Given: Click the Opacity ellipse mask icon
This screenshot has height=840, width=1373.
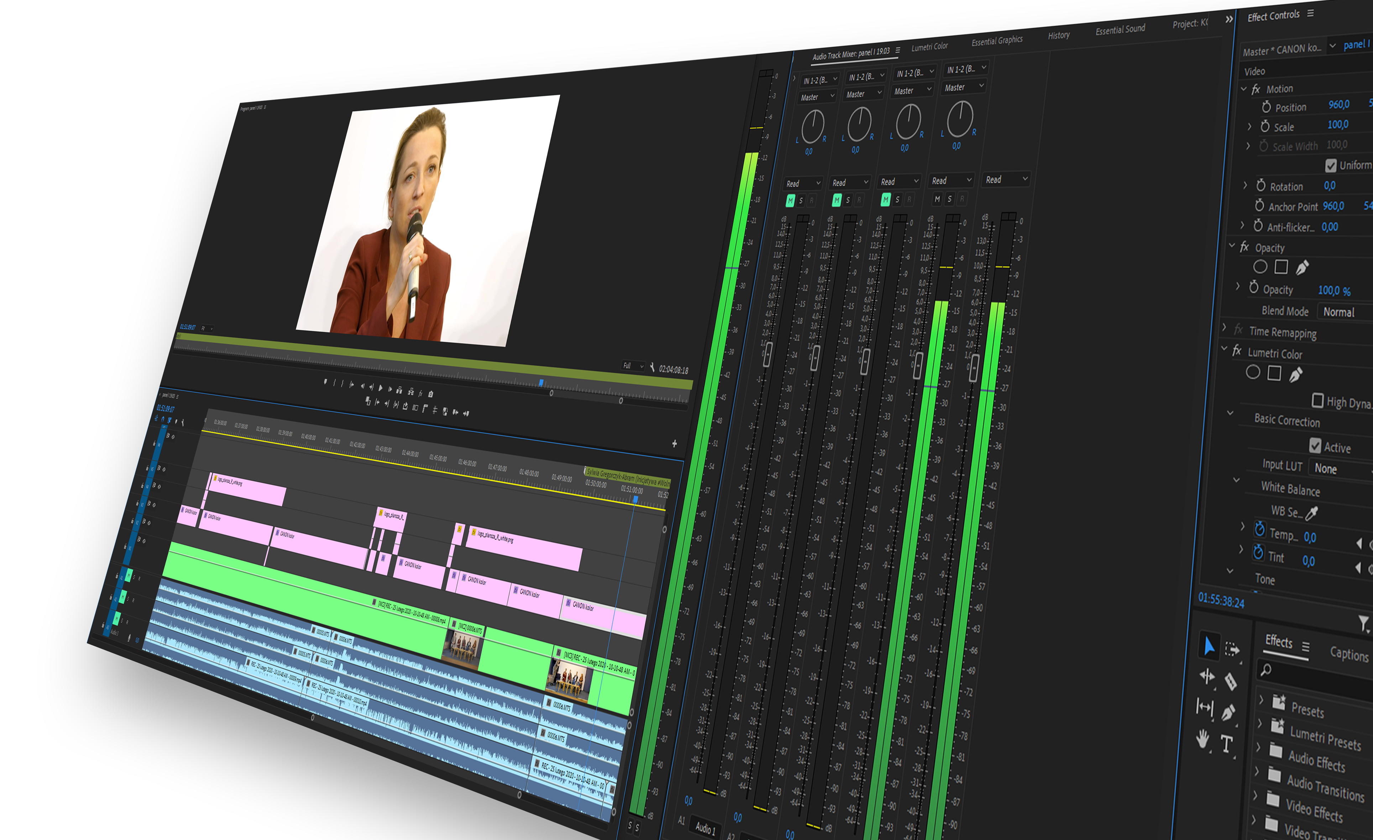Looking at the screenshot, I should coord(1260,267).
